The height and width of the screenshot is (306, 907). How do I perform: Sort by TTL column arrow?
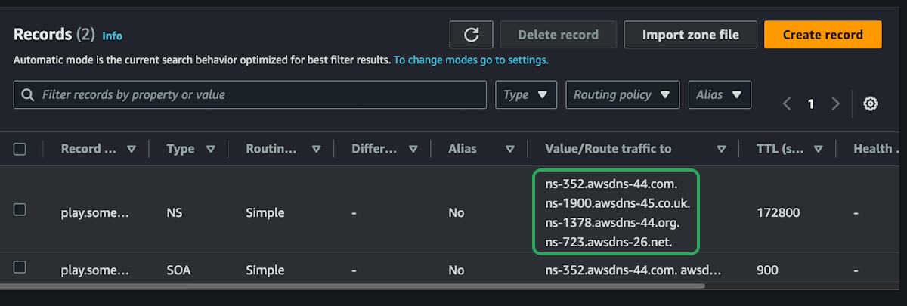pyautogui.click(x=818, y=149)
